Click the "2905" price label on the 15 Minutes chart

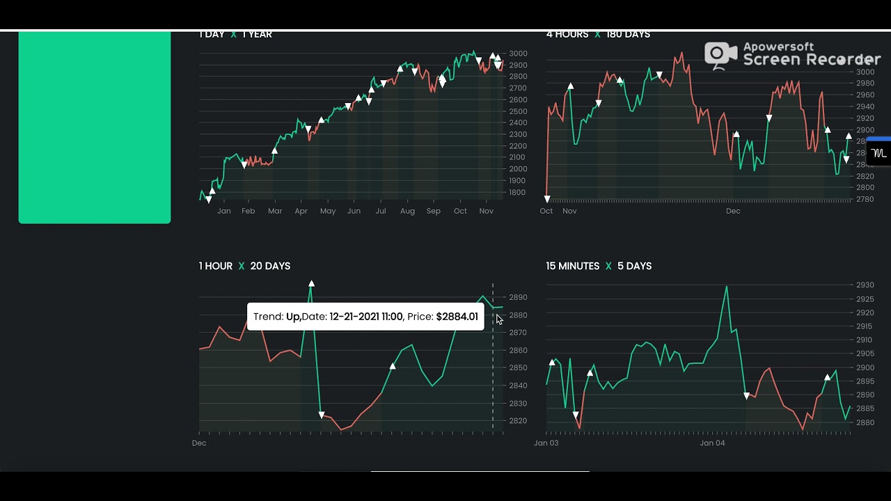[x=865, y=353]
